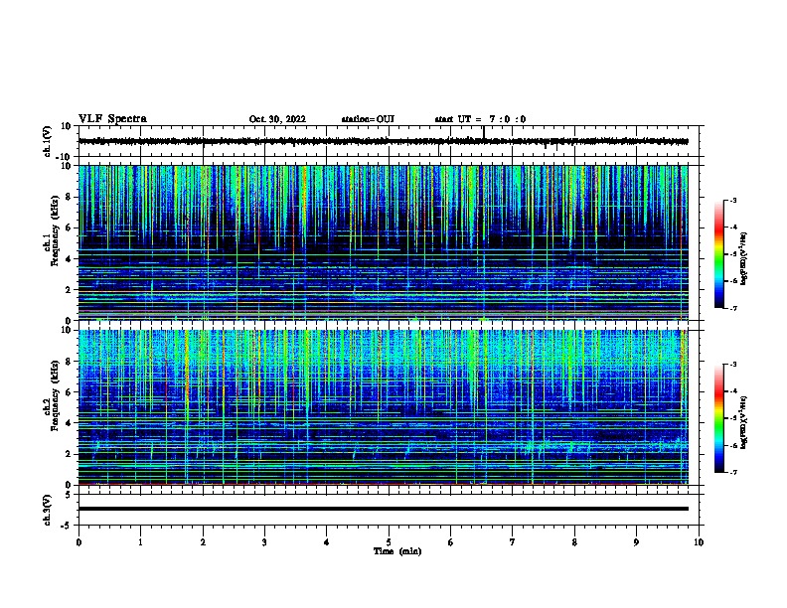Click the "-10" tick on ch.1(V) axis

[x=65, y=157]
